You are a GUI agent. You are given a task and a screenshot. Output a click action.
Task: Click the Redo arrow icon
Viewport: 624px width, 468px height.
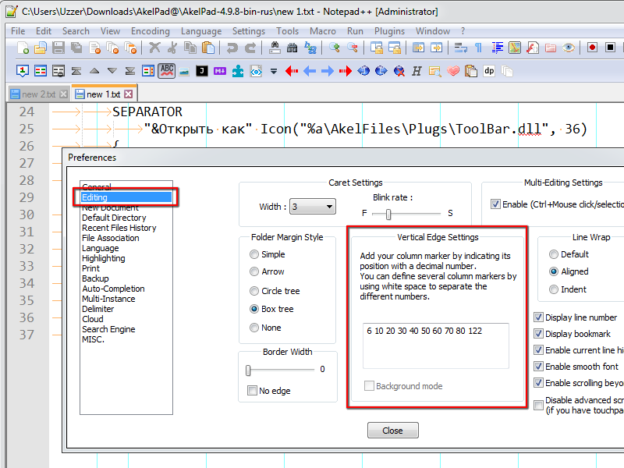point(250,48)
